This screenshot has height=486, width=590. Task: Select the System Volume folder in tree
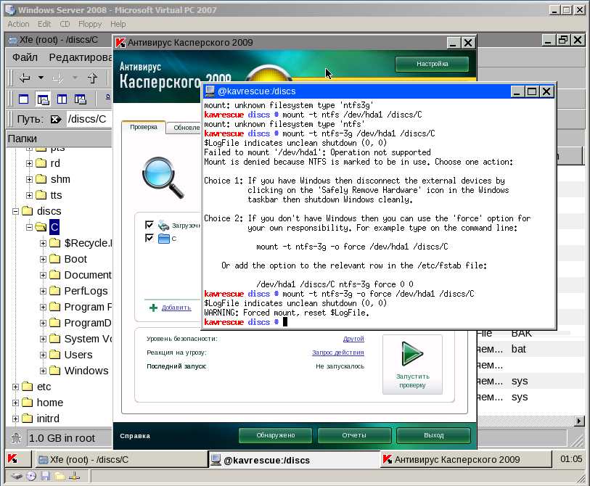click(x=88, y=339)
